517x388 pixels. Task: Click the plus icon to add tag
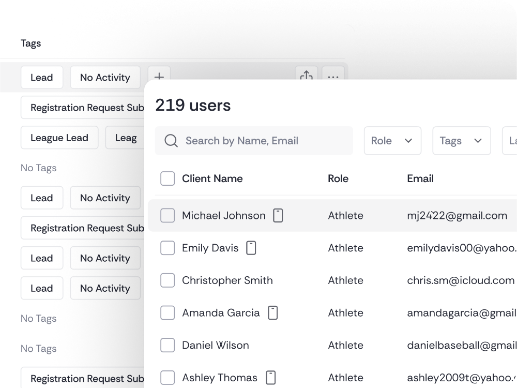(159, 75)
